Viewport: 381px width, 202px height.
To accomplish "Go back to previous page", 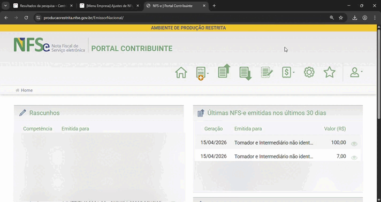I will pyautogui.click(x=6, y=18).
